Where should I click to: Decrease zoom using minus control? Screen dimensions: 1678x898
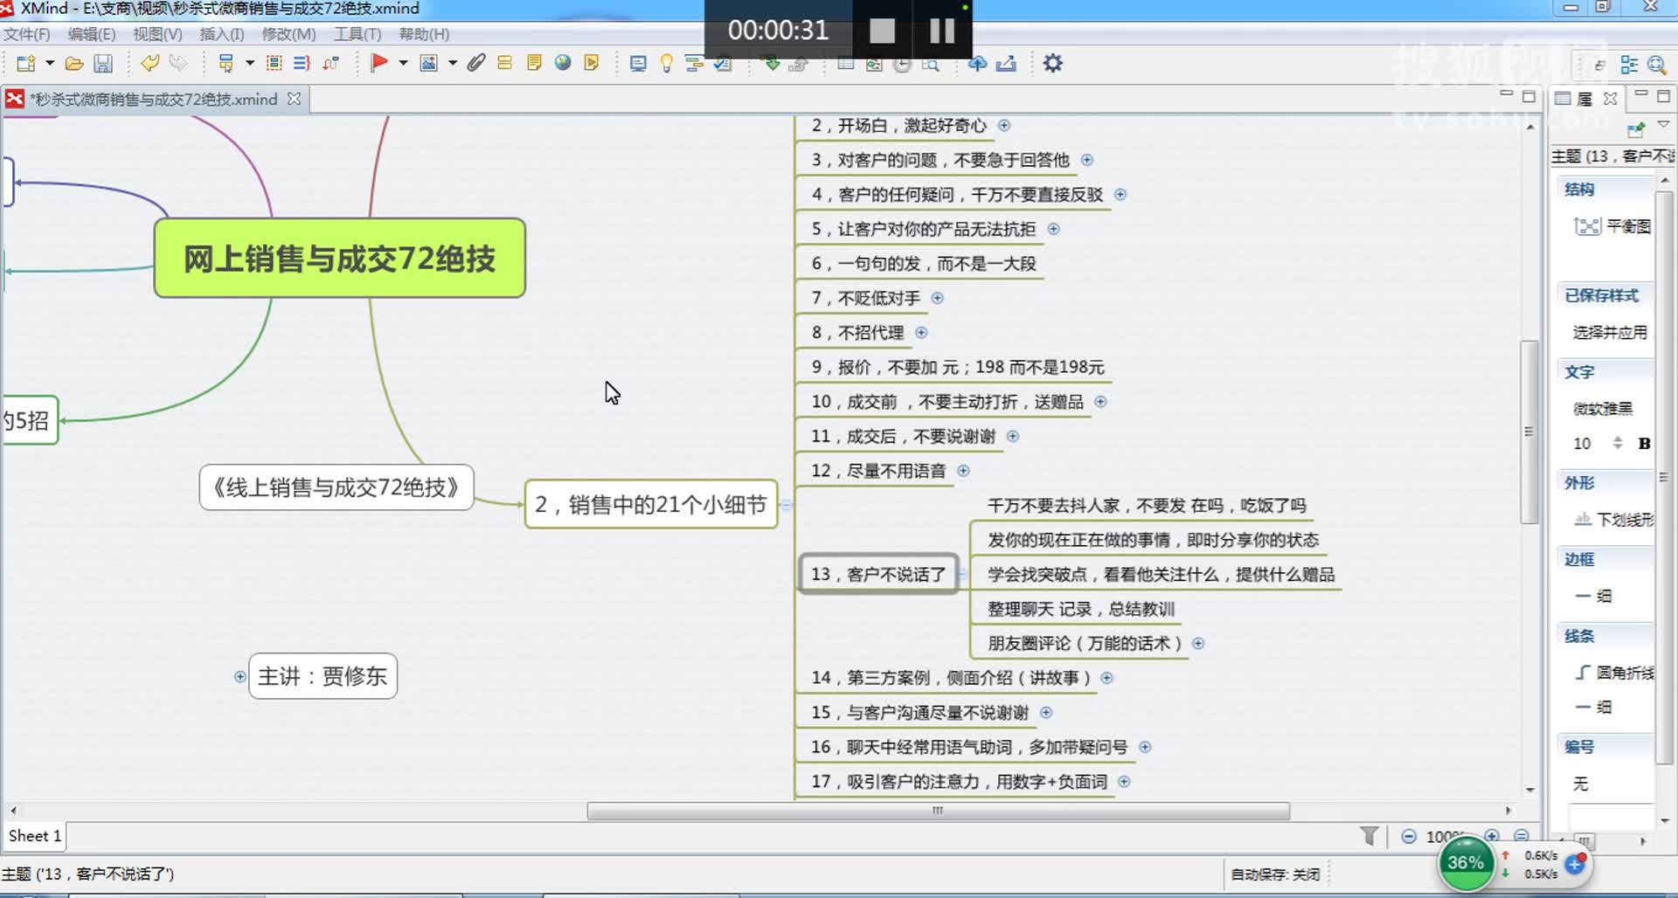(x=1409, y=836)
